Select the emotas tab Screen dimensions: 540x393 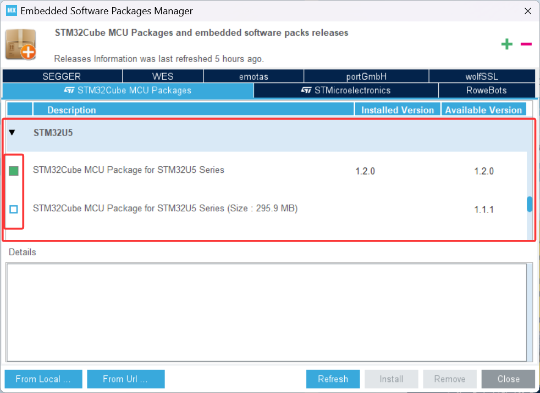tap(254, 76)
